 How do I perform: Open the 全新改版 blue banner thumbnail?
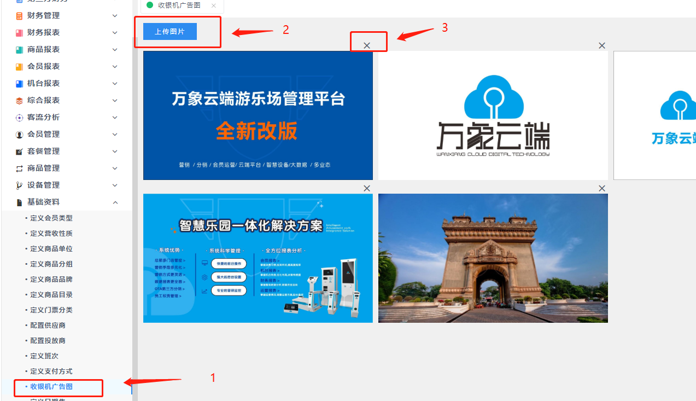coord(258,115)
